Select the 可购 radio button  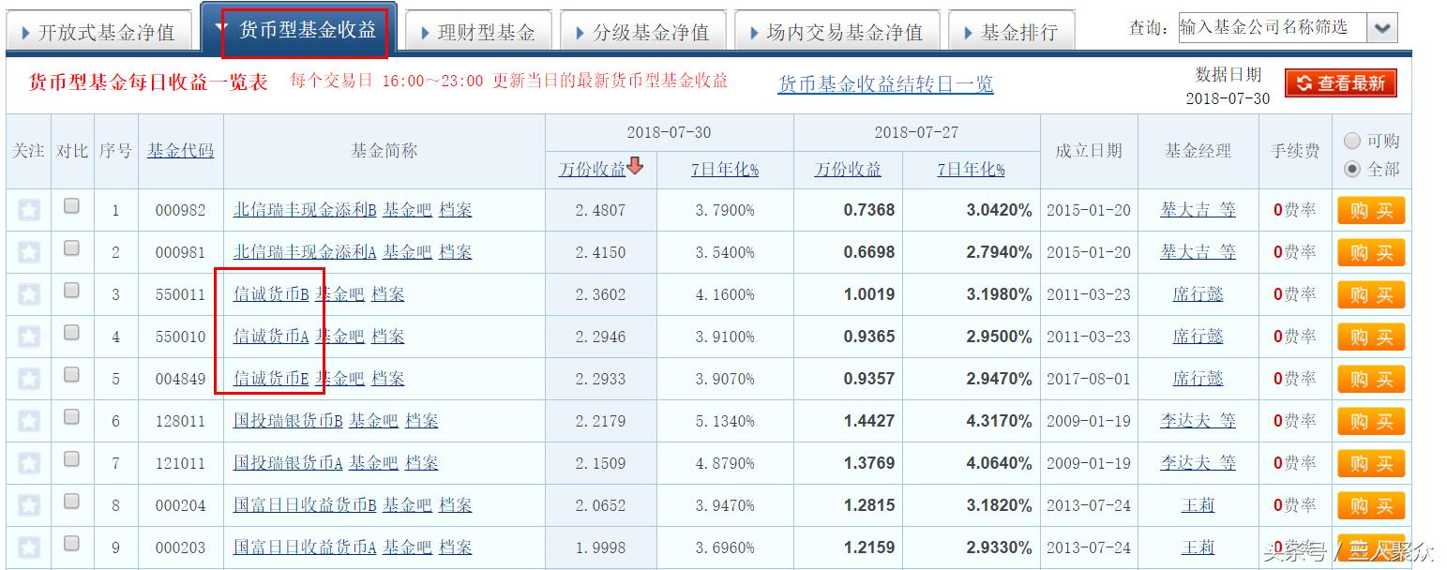1350,139
